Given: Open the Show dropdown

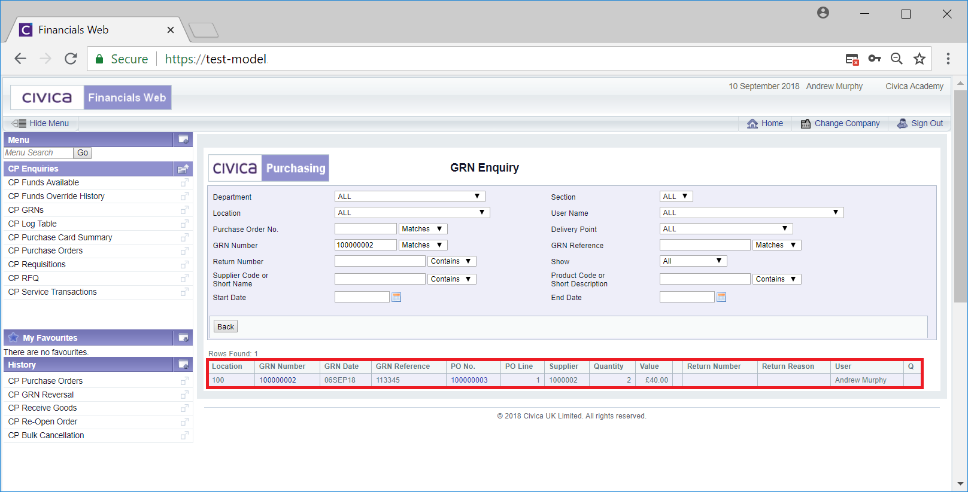Looking at the screenshot, I should [693, 261].
